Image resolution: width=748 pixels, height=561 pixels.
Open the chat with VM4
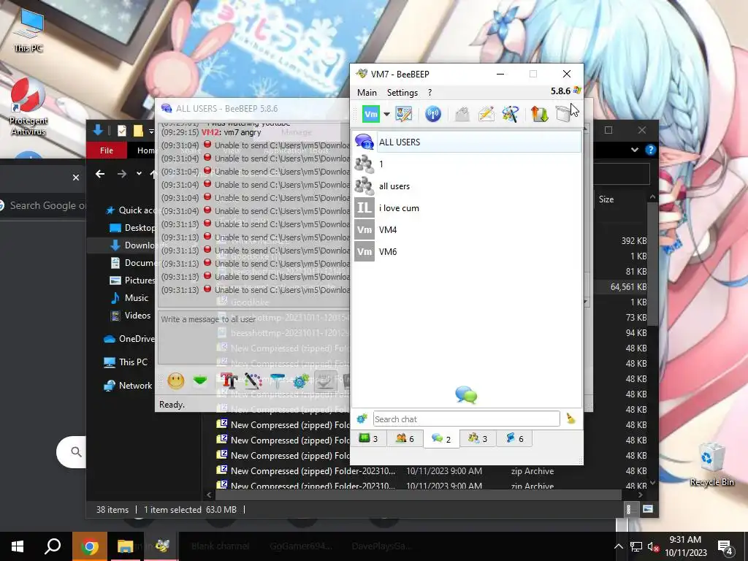point(467,230)
